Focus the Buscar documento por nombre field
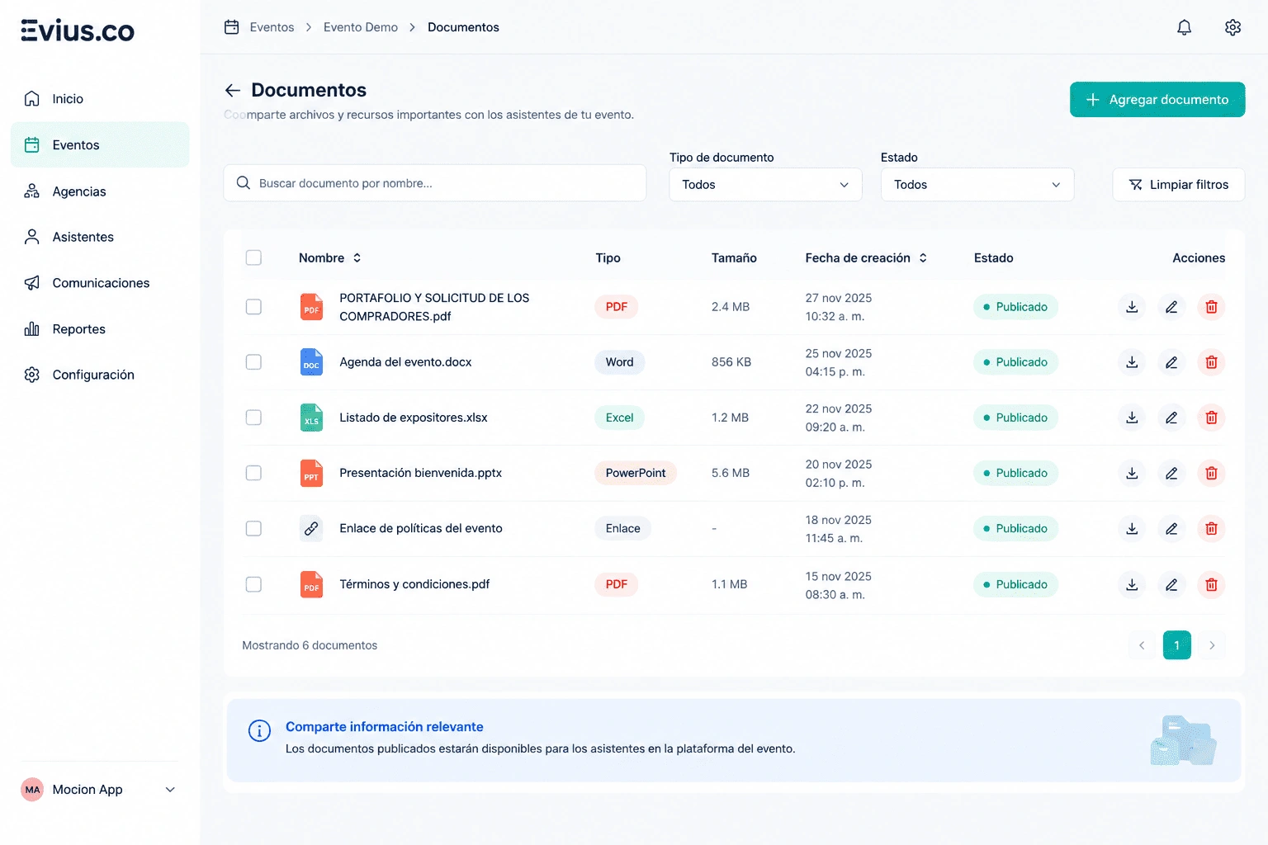This screenshot has height=845, width=1268. coord(435,183)
